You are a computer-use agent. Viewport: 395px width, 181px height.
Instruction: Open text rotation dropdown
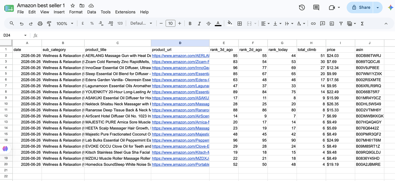click(x=301, y=23)
